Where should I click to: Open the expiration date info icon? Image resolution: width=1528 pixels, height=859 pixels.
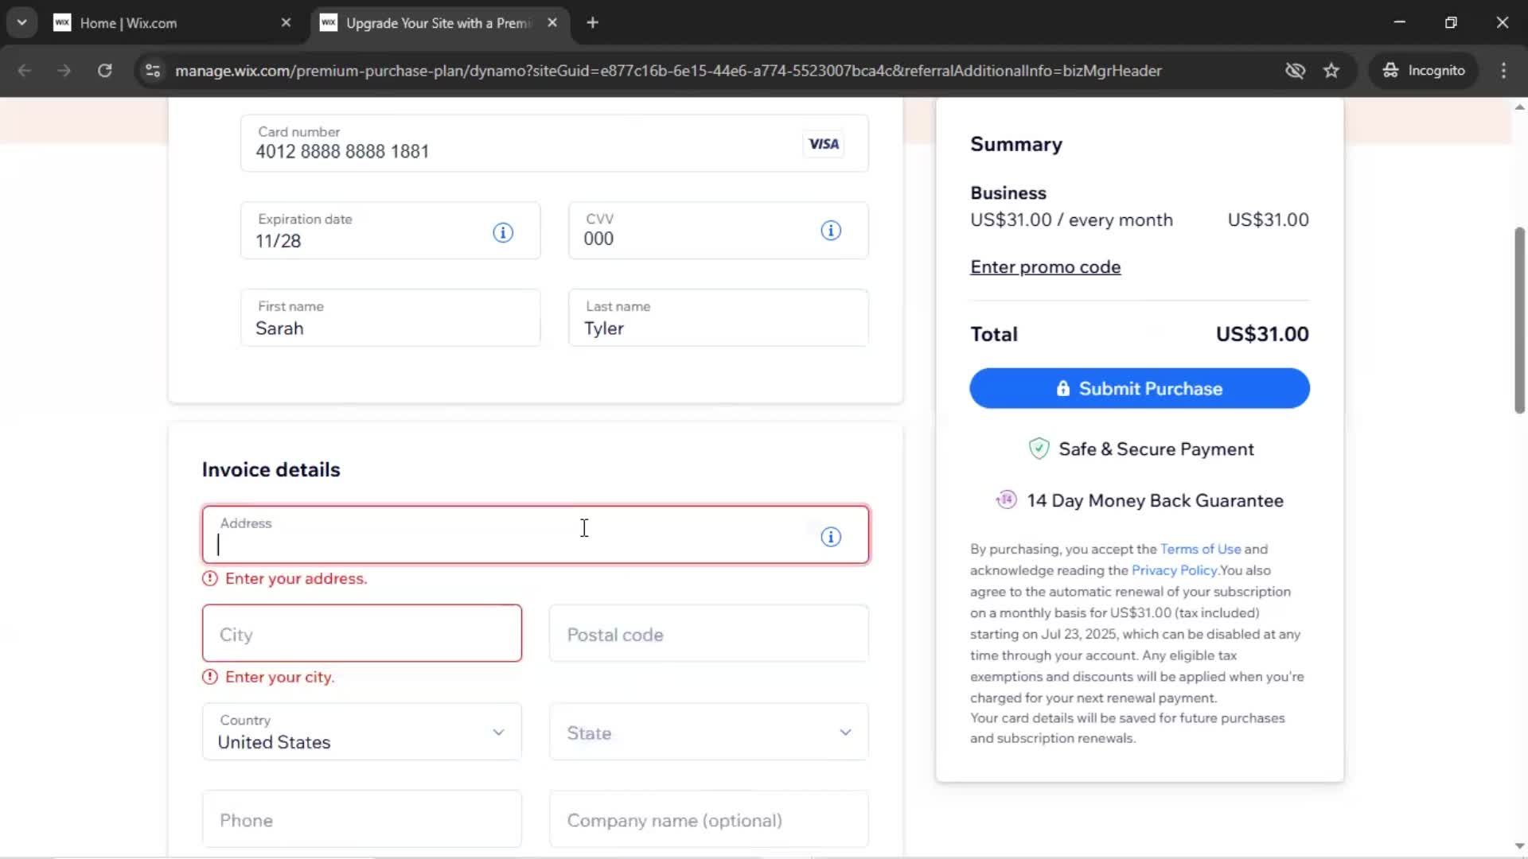coord(503,232)
